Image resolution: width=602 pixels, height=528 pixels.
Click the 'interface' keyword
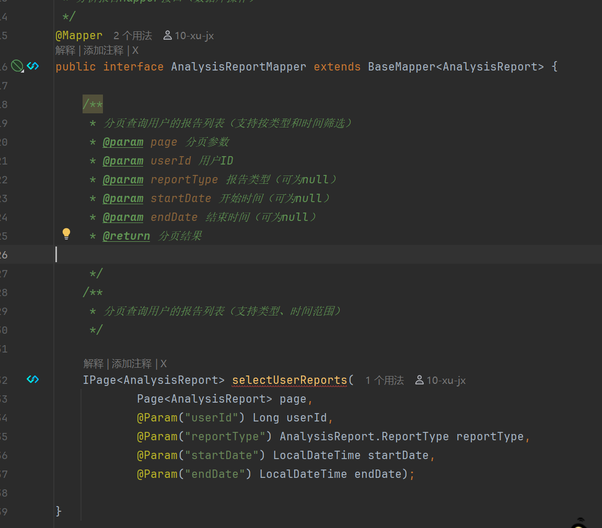[x=134, y=67]
